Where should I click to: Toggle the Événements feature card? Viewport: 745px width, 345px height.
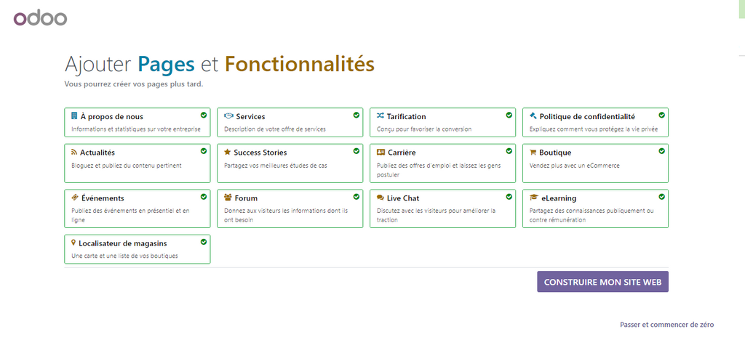click(x=137, y=208)
